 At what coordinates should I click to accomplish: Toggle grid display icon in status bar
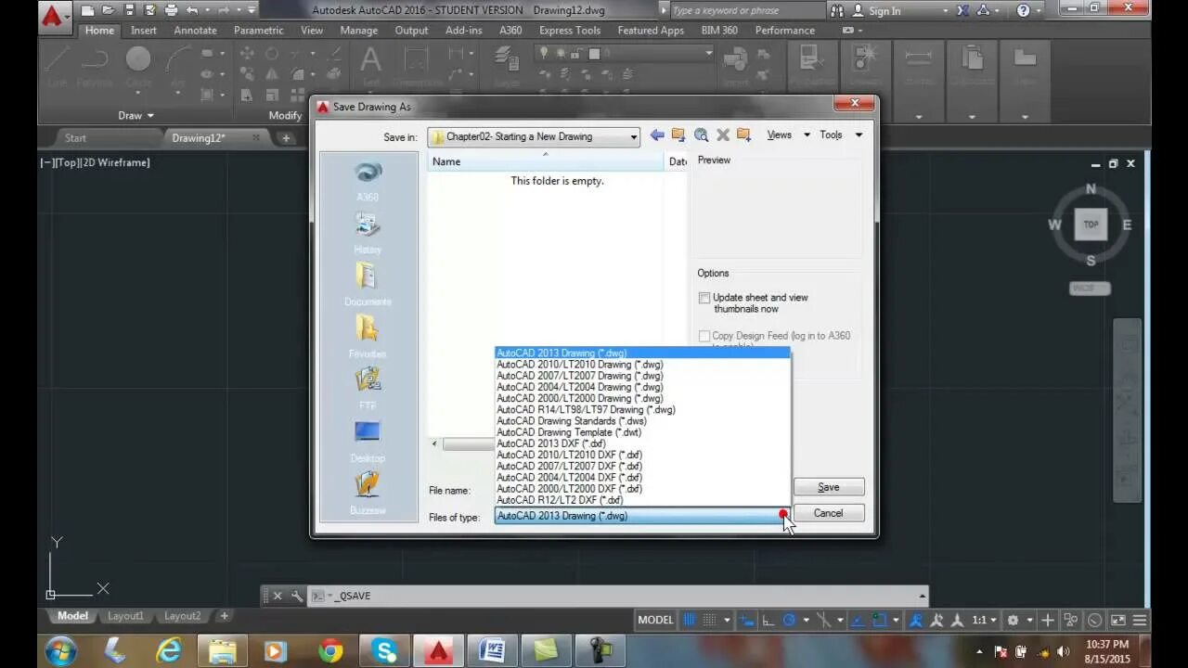(x=689, y=620)
